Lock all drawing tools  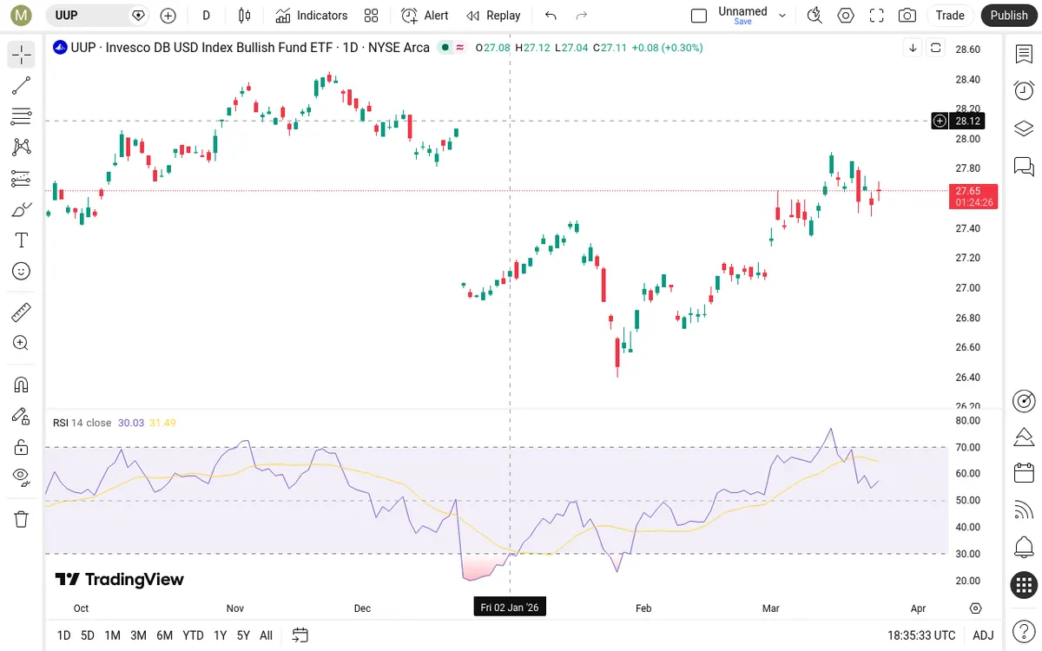point(22,447)
